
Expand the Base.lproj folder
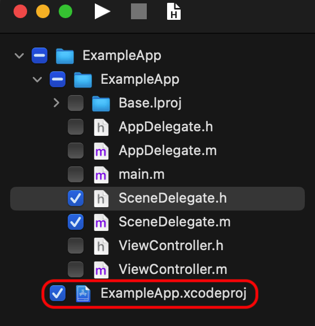[x=56, y=103]
